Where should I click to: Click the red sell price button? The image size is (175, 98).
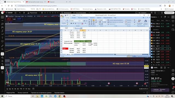pos(9,19)
